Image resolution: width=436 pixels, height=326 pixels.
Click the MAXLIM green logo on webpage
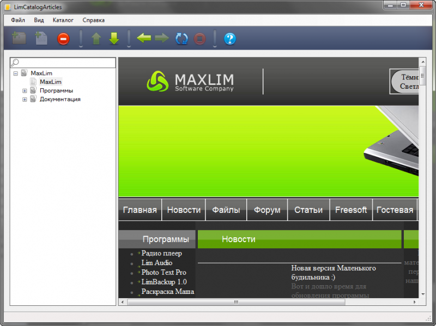tap(158, 81)
